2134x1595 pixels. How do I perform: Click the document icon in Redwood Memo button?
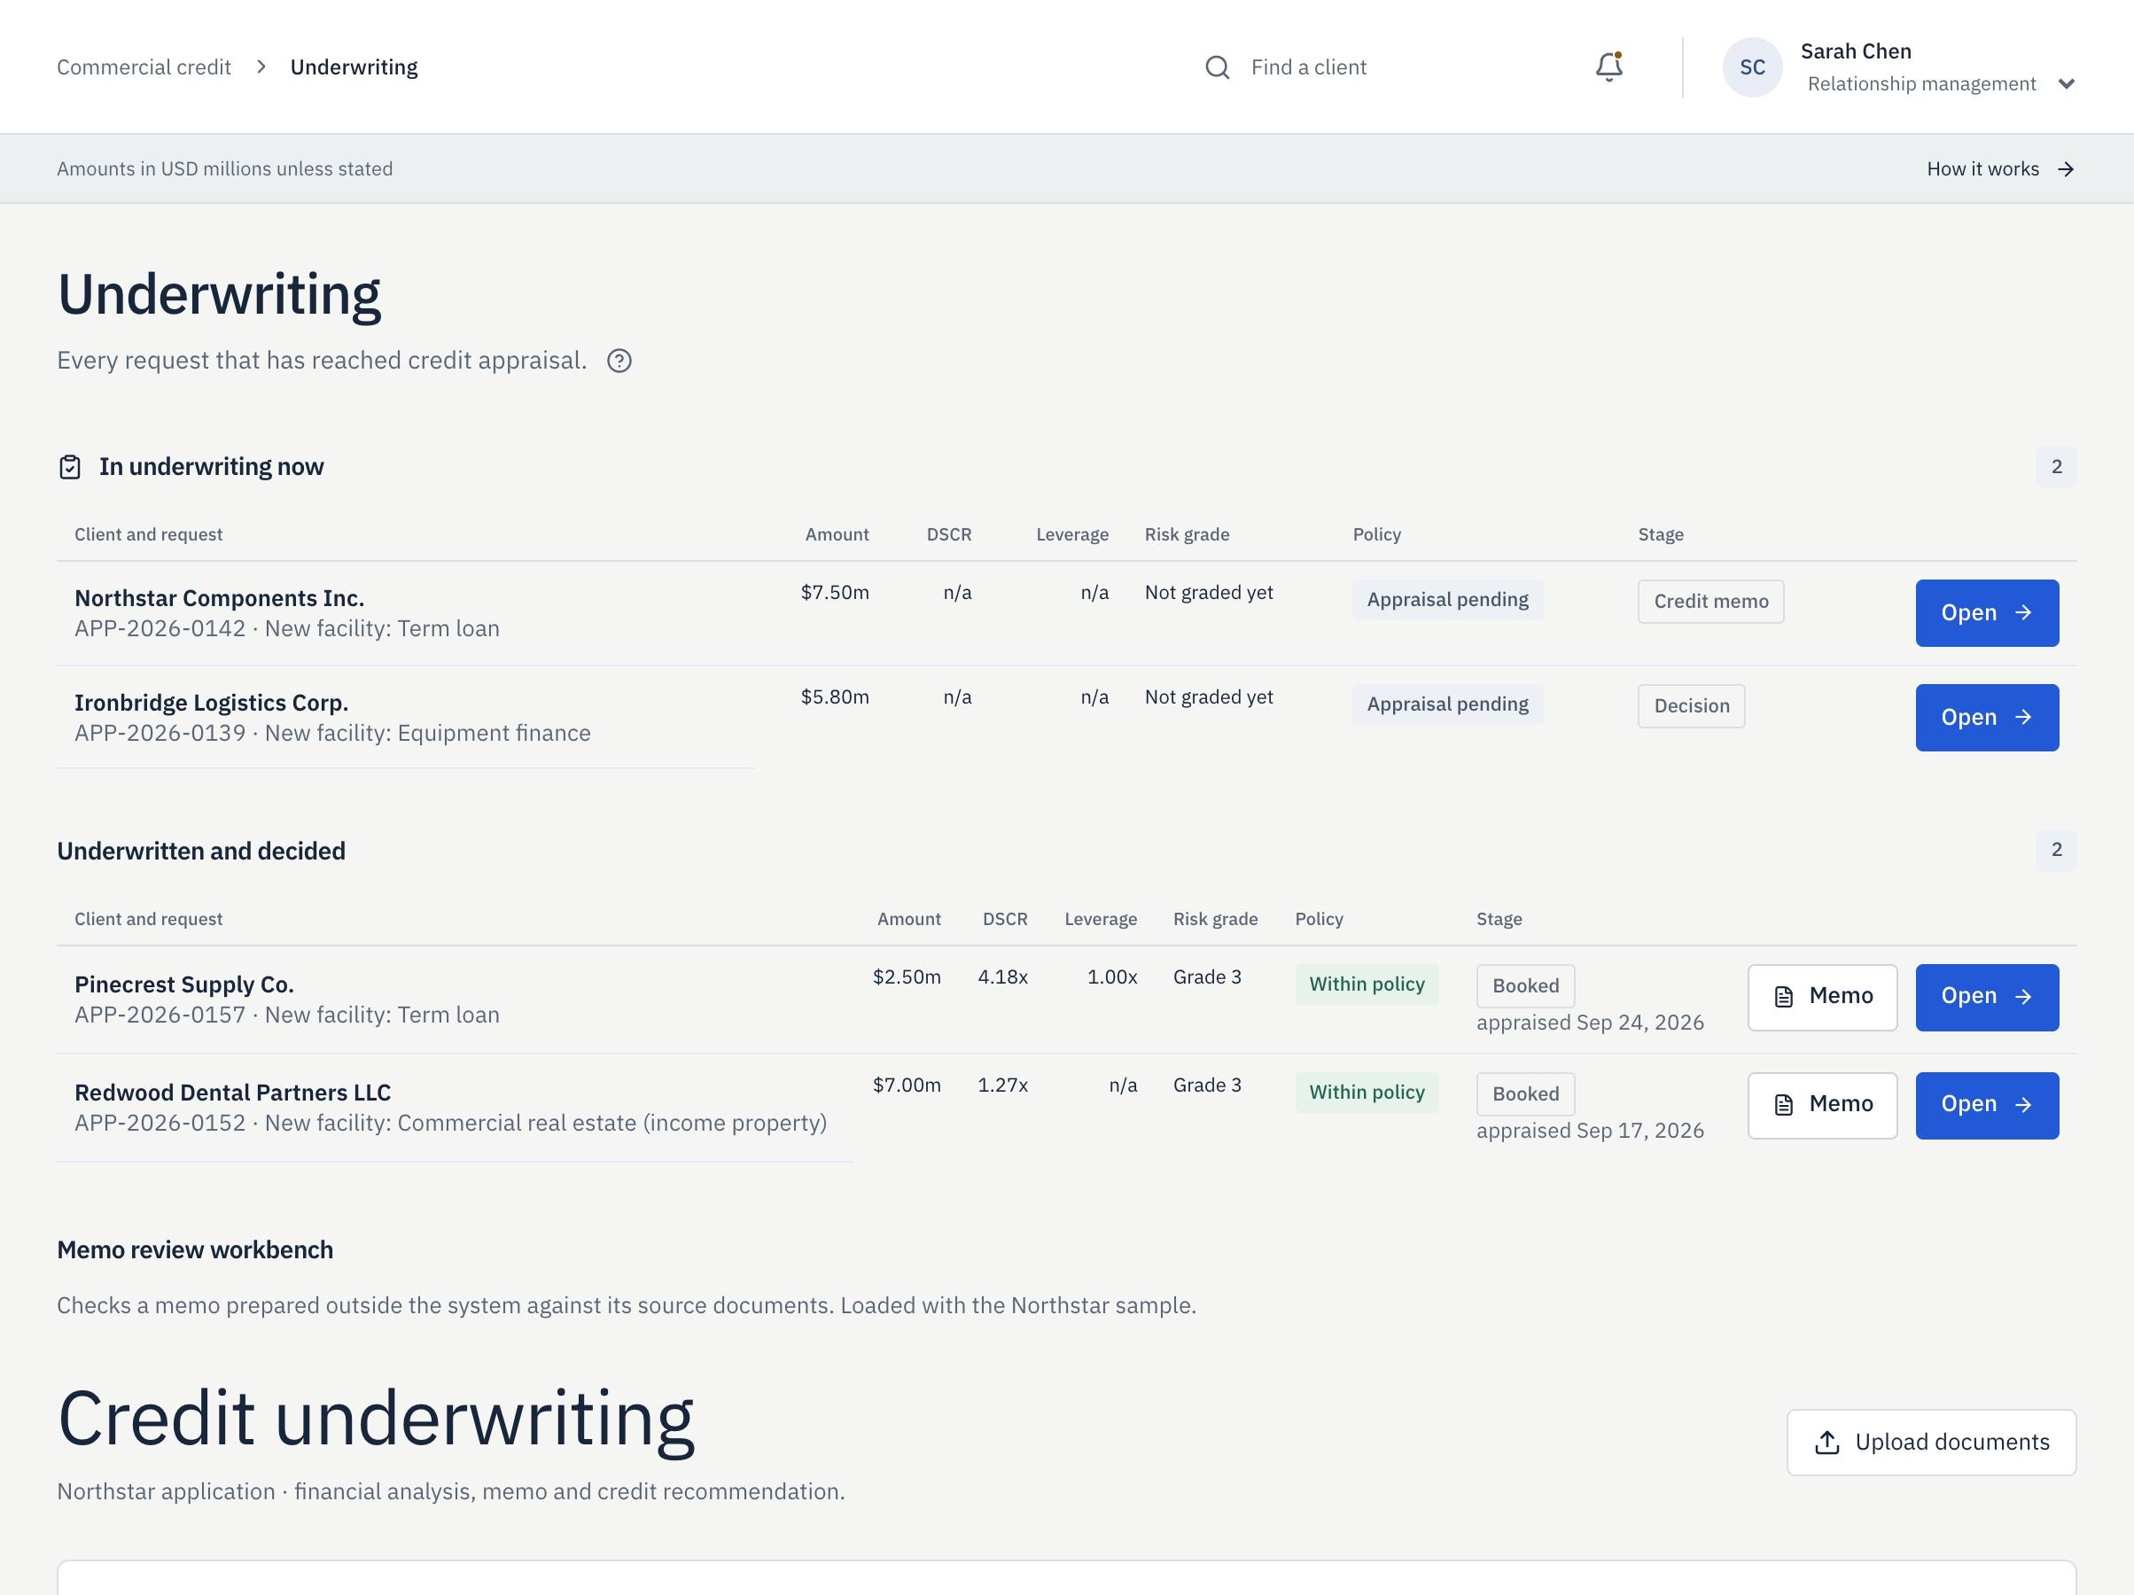click(x=1783, y=1105)
